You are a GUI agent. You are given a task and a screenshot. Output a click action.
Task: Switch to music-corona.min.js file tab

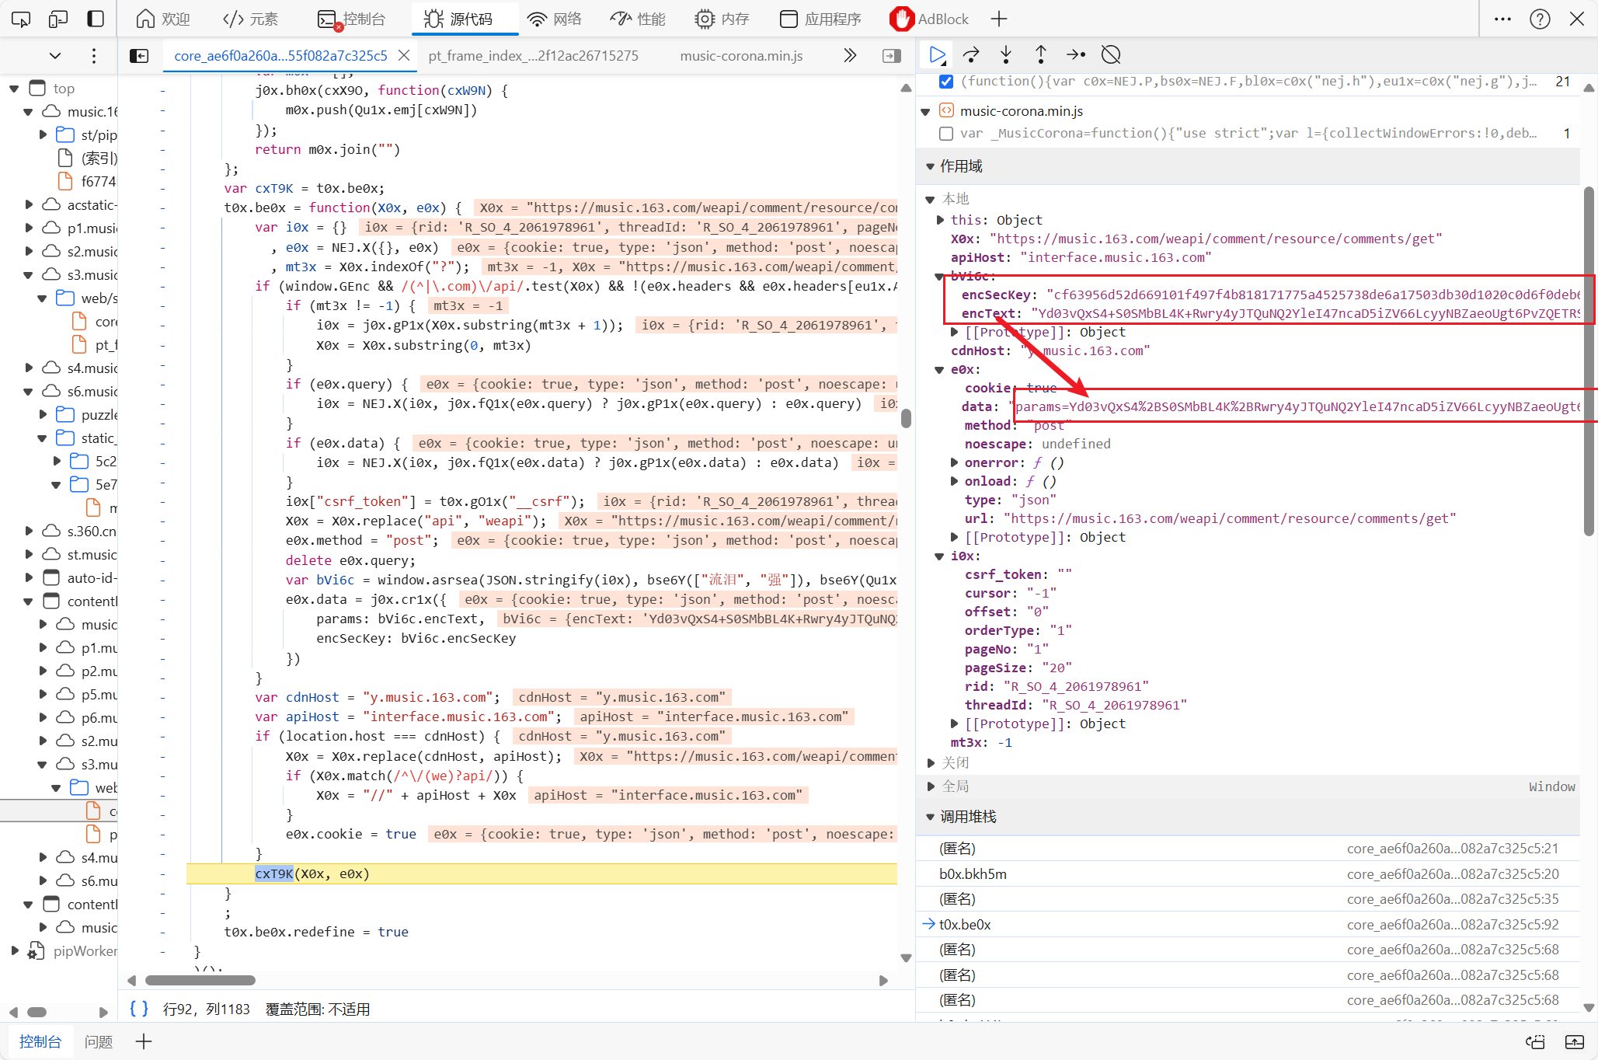(741, 55)
